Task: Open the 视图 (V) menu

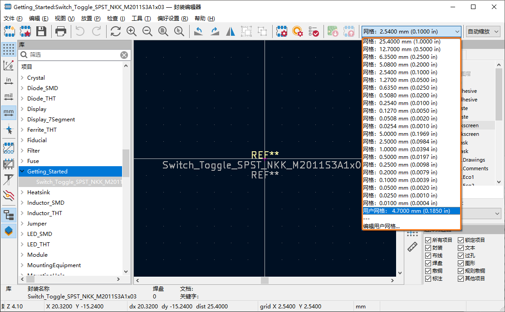Action: pos(64,18)
